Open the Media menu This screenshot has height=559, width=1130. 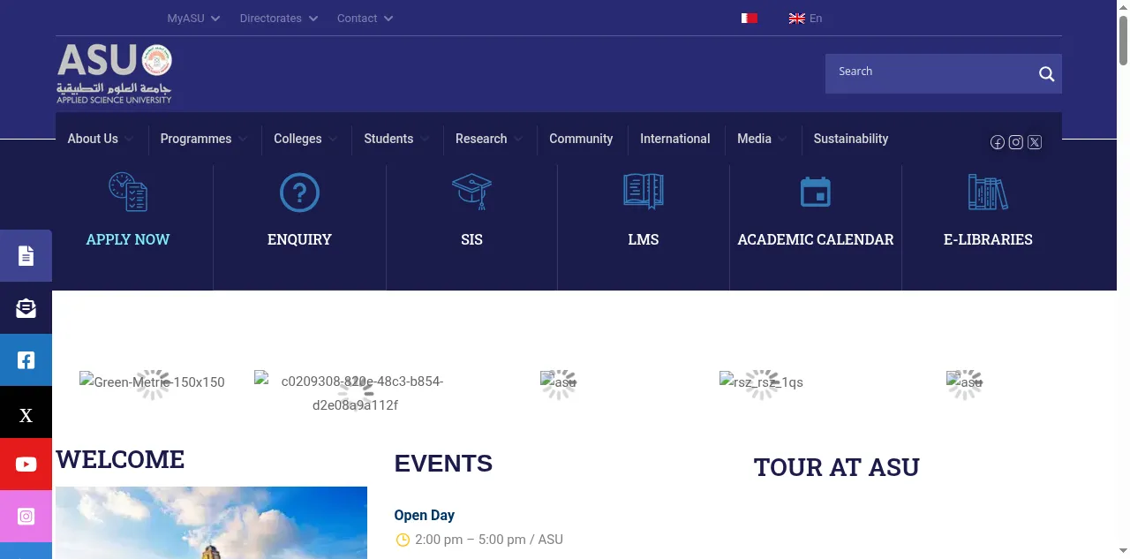click(x=764, y=139)
